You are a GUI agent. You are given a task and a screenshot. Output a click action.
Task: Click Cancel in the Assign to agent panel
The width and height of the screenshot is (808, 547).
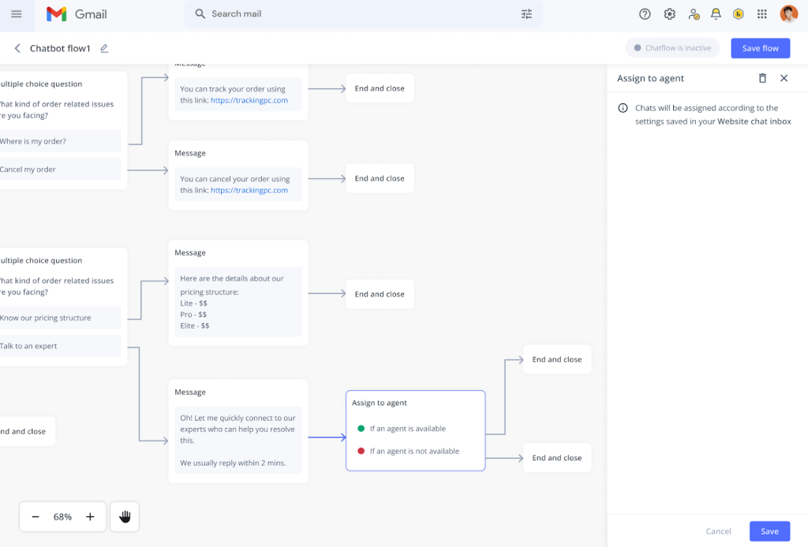pos(718,531)
